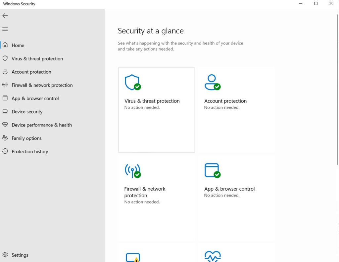This screenshot has height=262, width=339.
Task: Minimize the Windows Security window
Action: pos(301,4)
